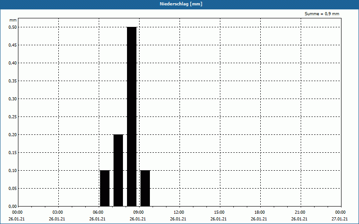
Task: Click the y-axis value "0,05"
Action: 13,189
